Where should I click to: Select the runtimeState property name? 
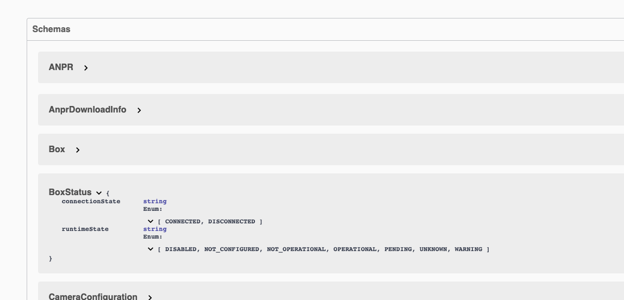pyautogui.click(x=85, y=229)
